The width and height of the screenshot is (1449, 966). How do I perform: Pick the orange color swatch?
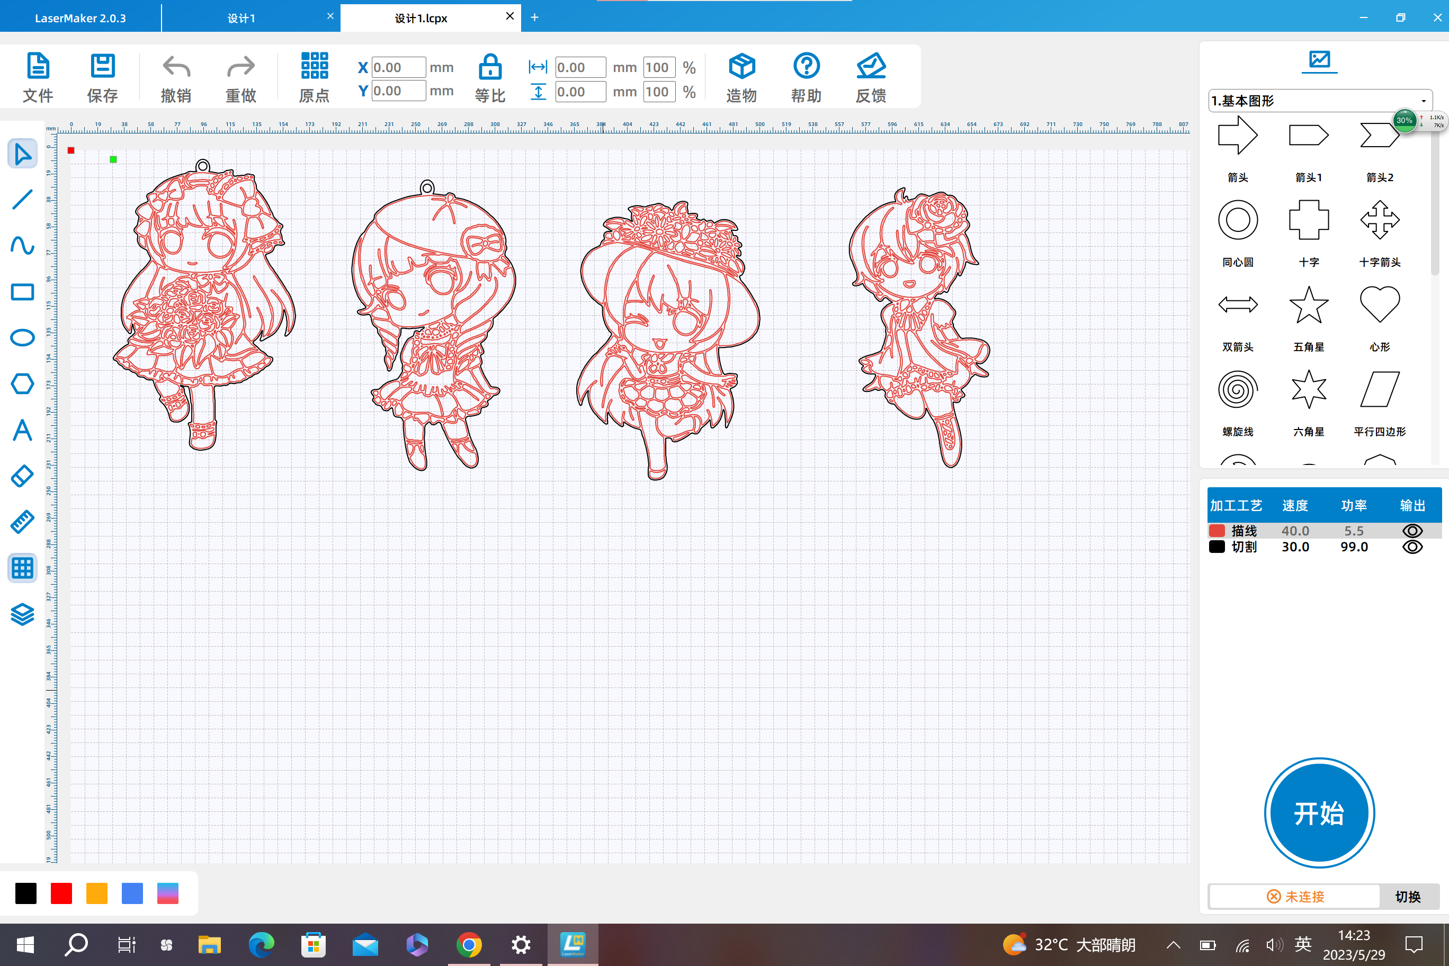pyautogui.click(x=97, y=893)
